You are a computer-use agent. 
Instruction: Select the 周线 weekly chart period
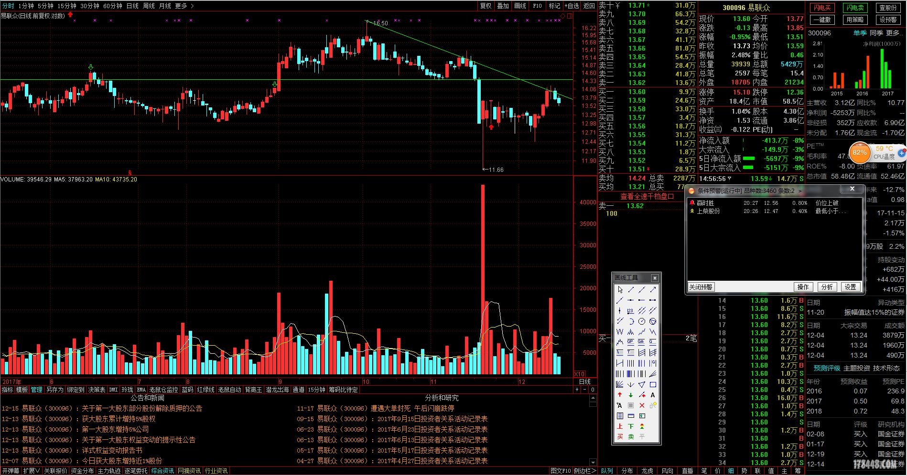click(149, 6)
